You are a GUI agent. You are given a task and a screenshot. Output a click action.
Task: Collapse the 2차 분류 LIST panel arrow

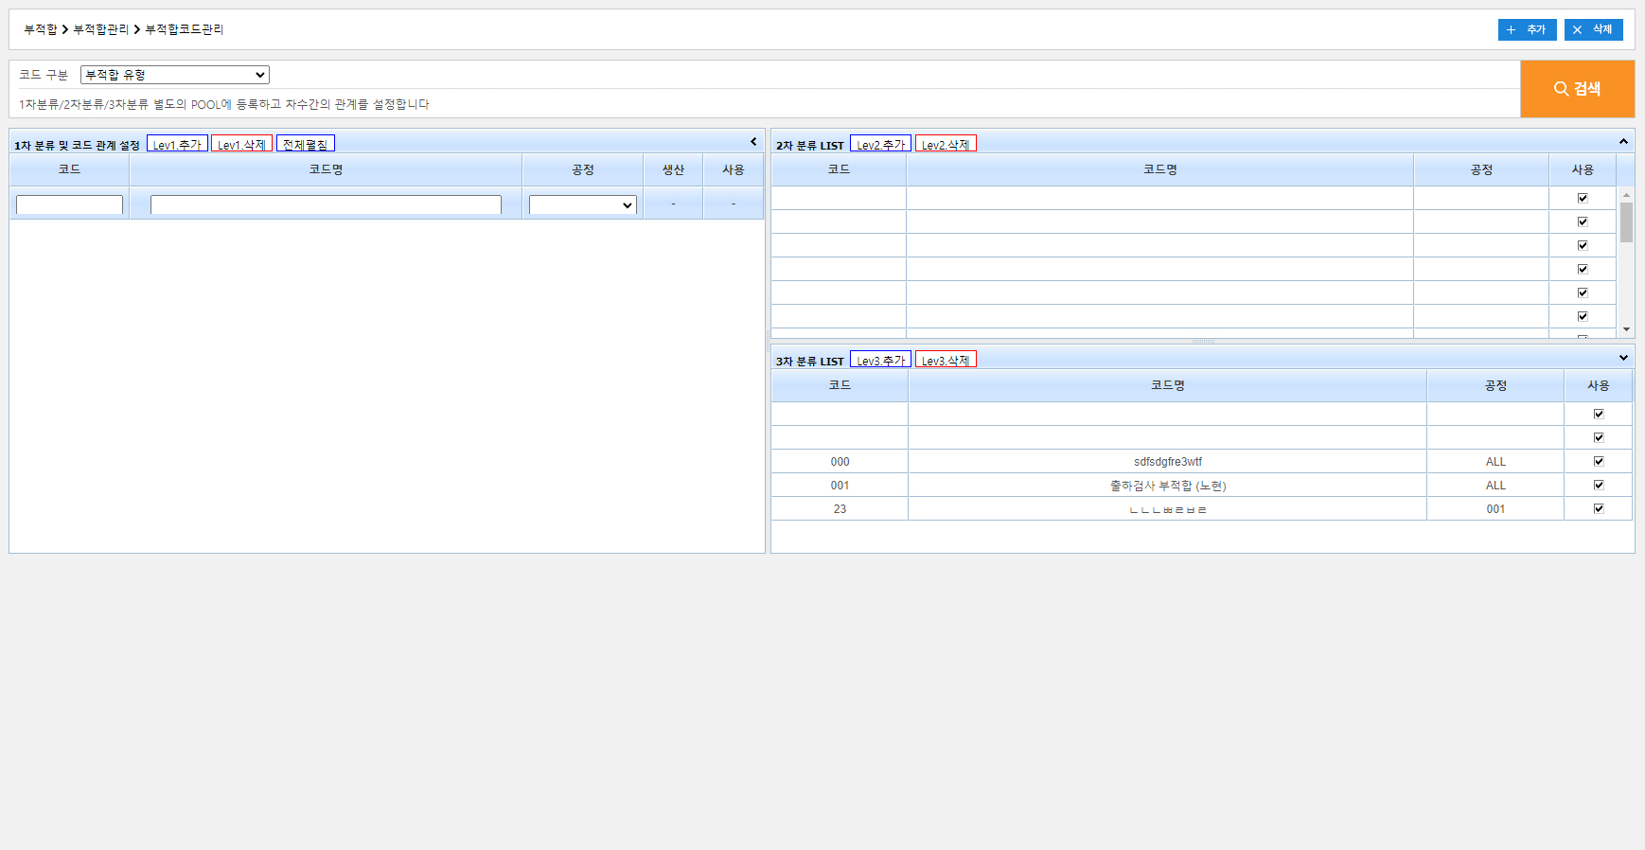(1623, 142)
